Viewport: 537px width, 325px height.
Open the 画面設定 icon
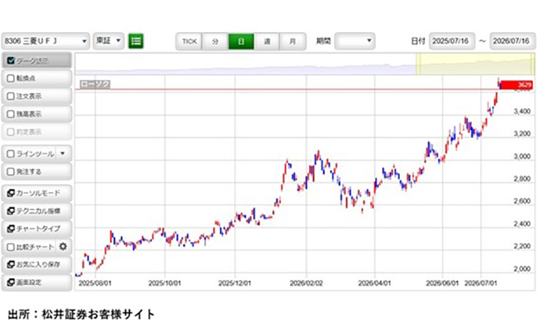pyautogui.click(x=11, y=282)
